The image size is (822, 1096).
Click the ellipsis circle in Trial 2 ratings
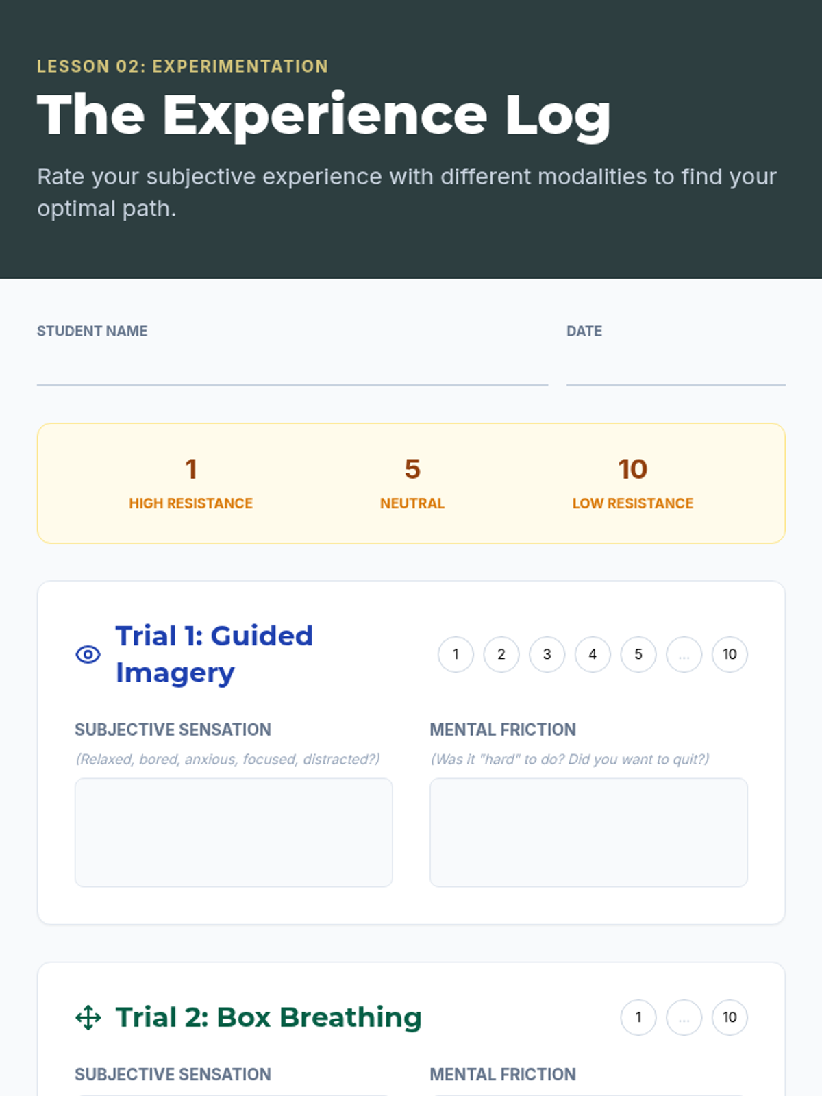coord(684,1017)
